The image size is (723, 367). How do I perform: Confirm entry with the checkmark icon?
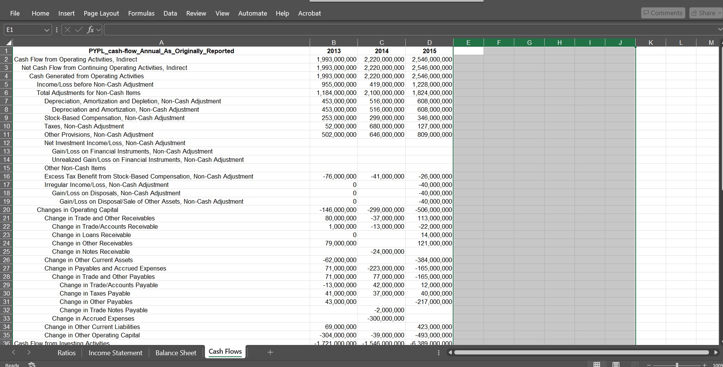tap(79, 30)
